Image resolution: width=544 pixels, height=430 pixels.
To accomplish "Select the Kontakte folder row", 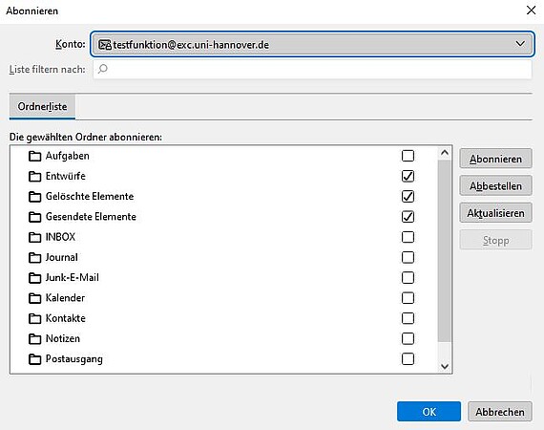I will (223, 318).
